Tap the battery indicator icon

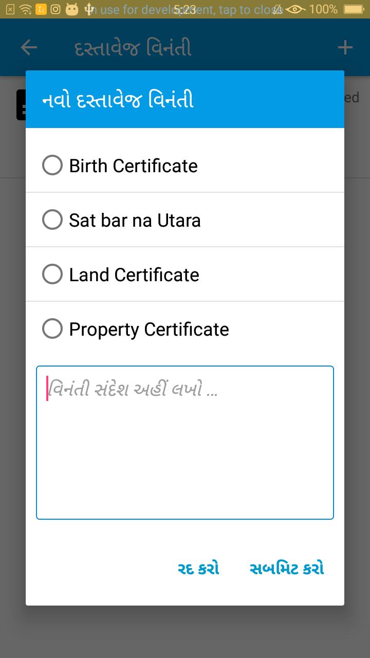click(354, 9)
